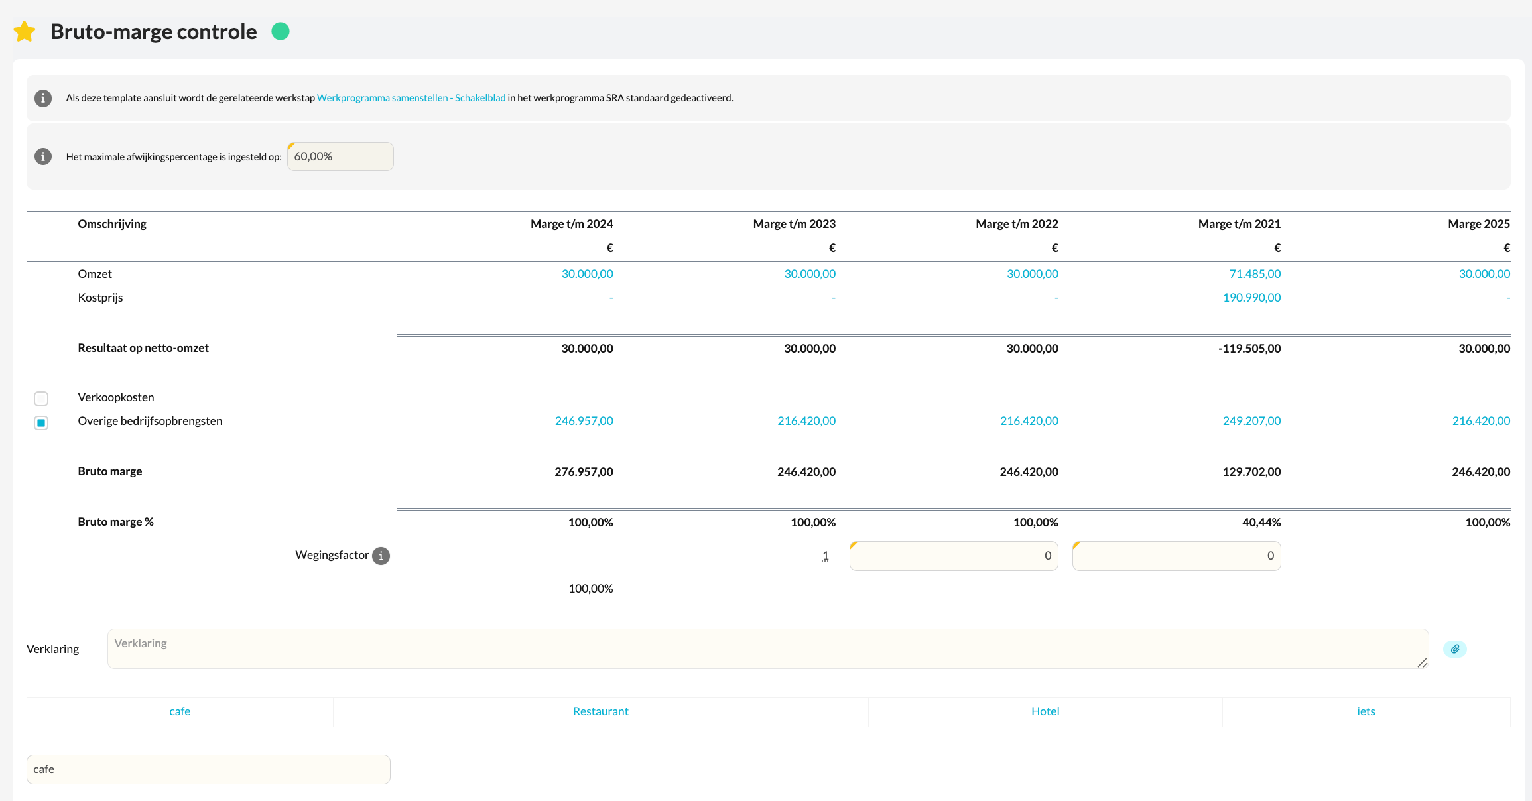Open Werkprogramma samenstellen - Schakelblad link
This screenshot has height=801, width=1532.
pyautogui.click(x=411, y=98)
